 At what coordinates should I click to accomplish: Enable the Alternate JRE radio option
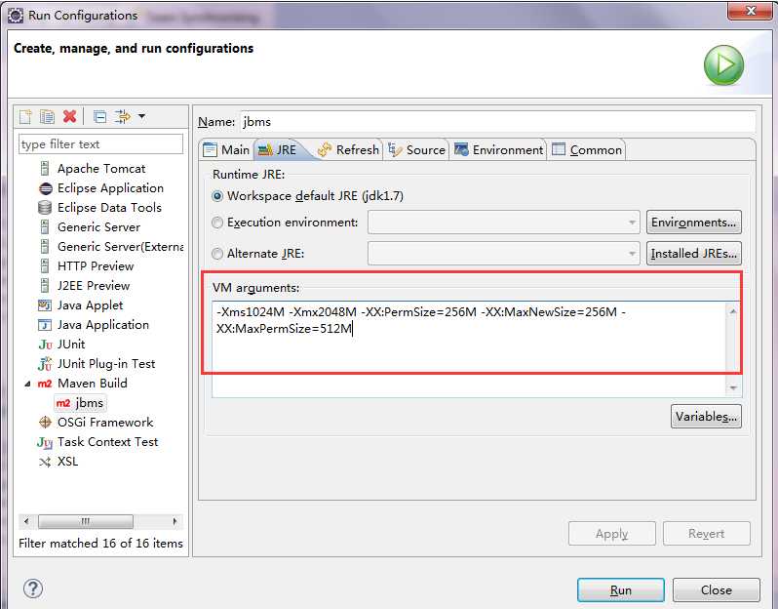tap(218, 254)
